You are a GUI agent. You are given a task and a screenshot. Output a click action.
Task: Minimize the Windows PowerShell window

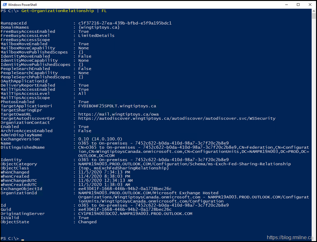[x=283, y=4]
